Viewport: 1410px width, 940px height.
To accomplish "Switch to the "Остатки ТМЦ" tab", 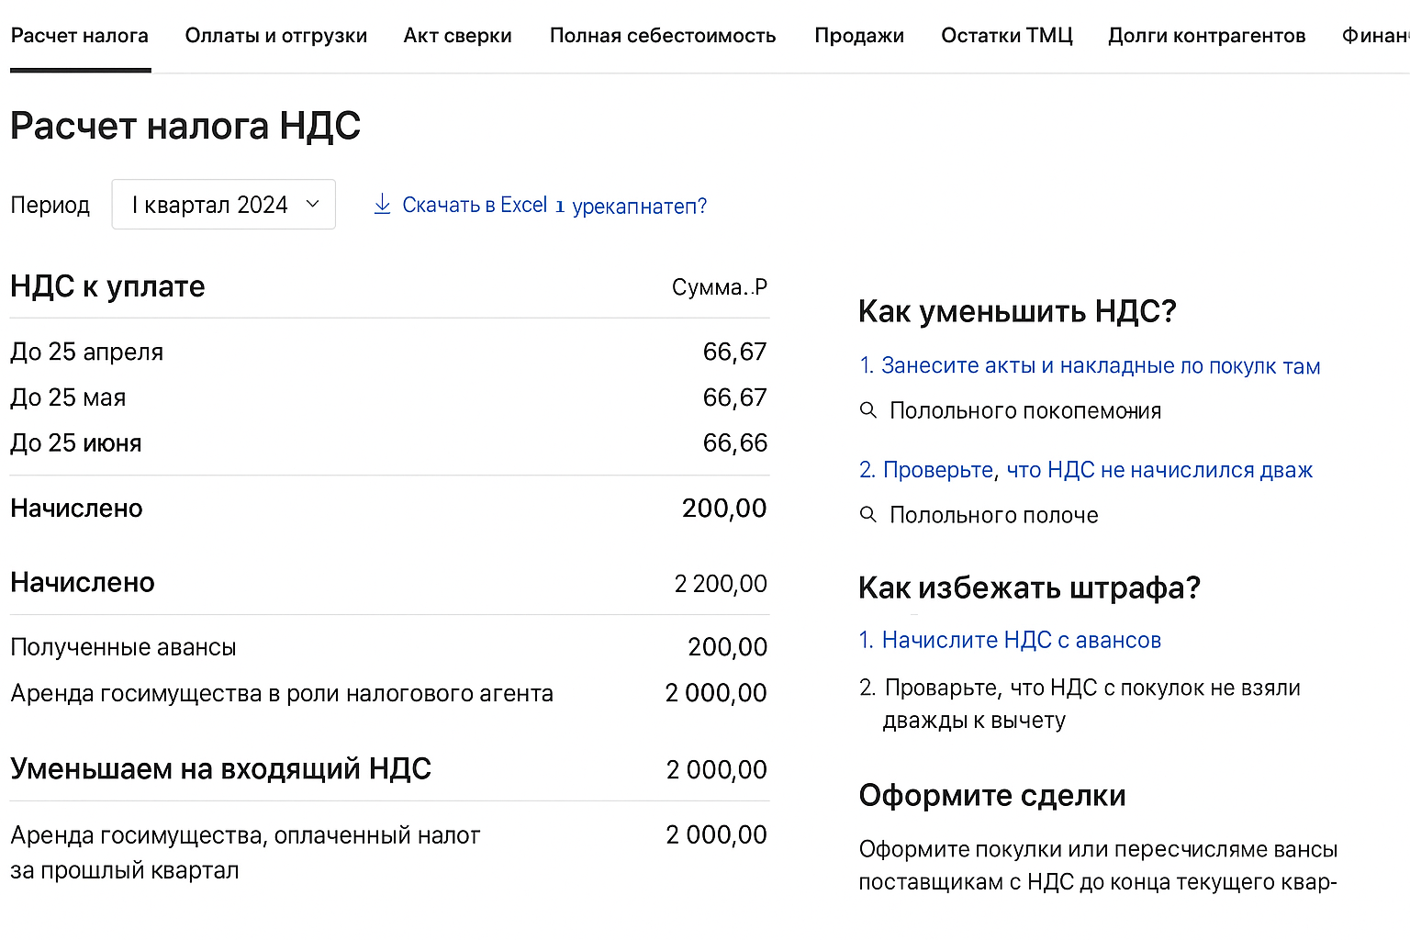I will pyautogui.click(x=1006, y=36).
